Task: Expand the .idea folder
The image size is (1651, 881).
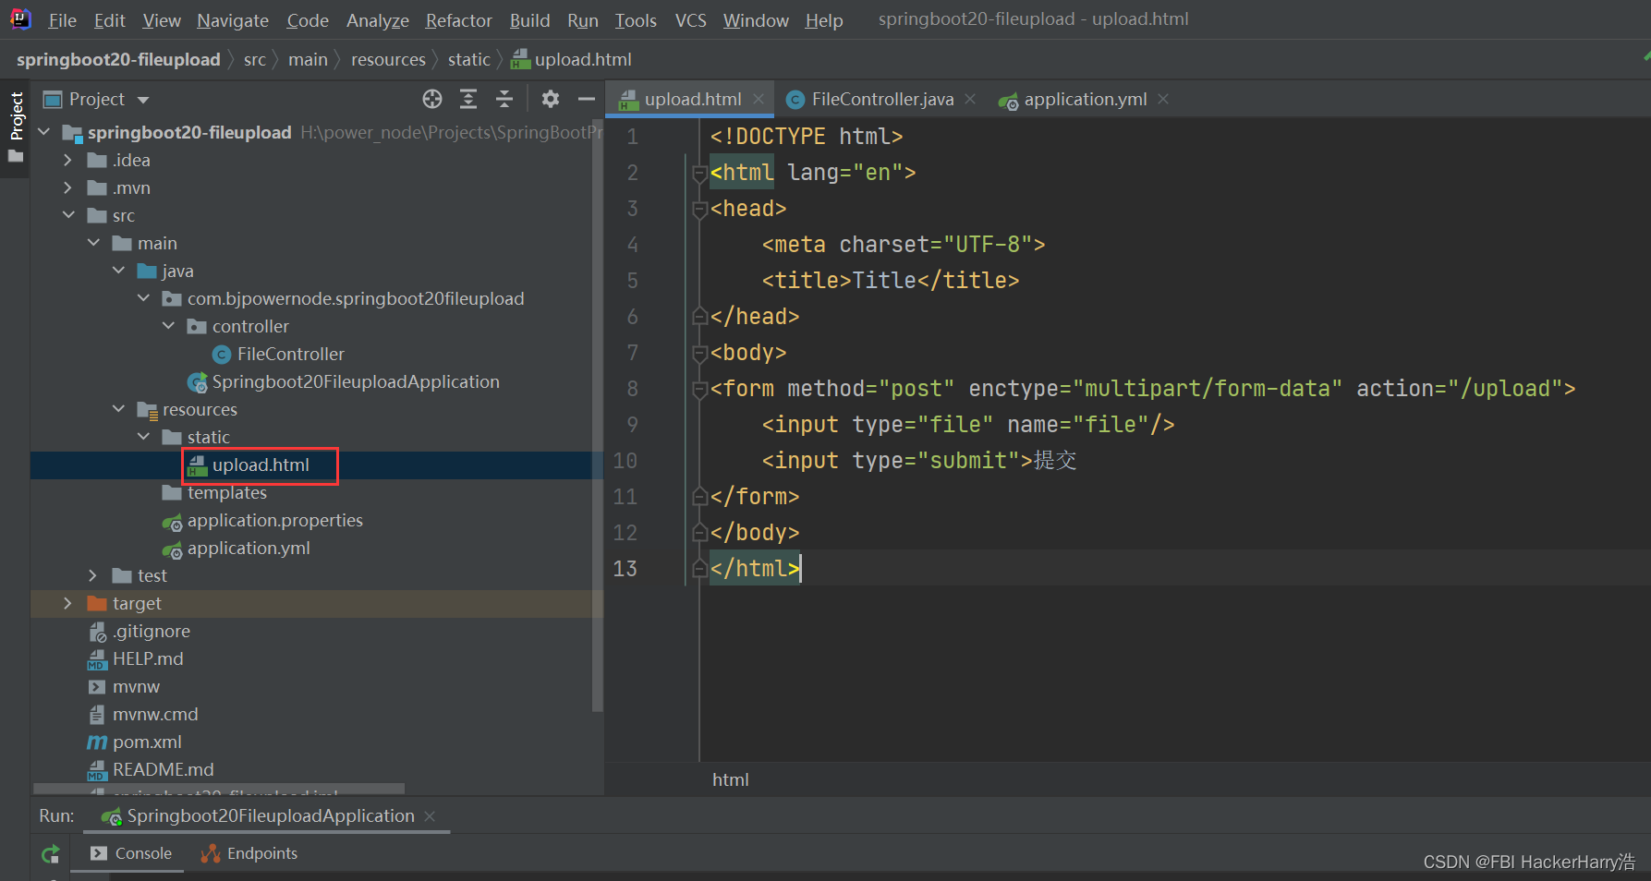Action: coord(67,160)
